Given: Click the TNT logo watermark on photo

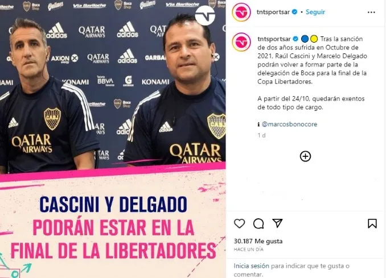Looking at the screenshot, I should click(x=205, y=15).
